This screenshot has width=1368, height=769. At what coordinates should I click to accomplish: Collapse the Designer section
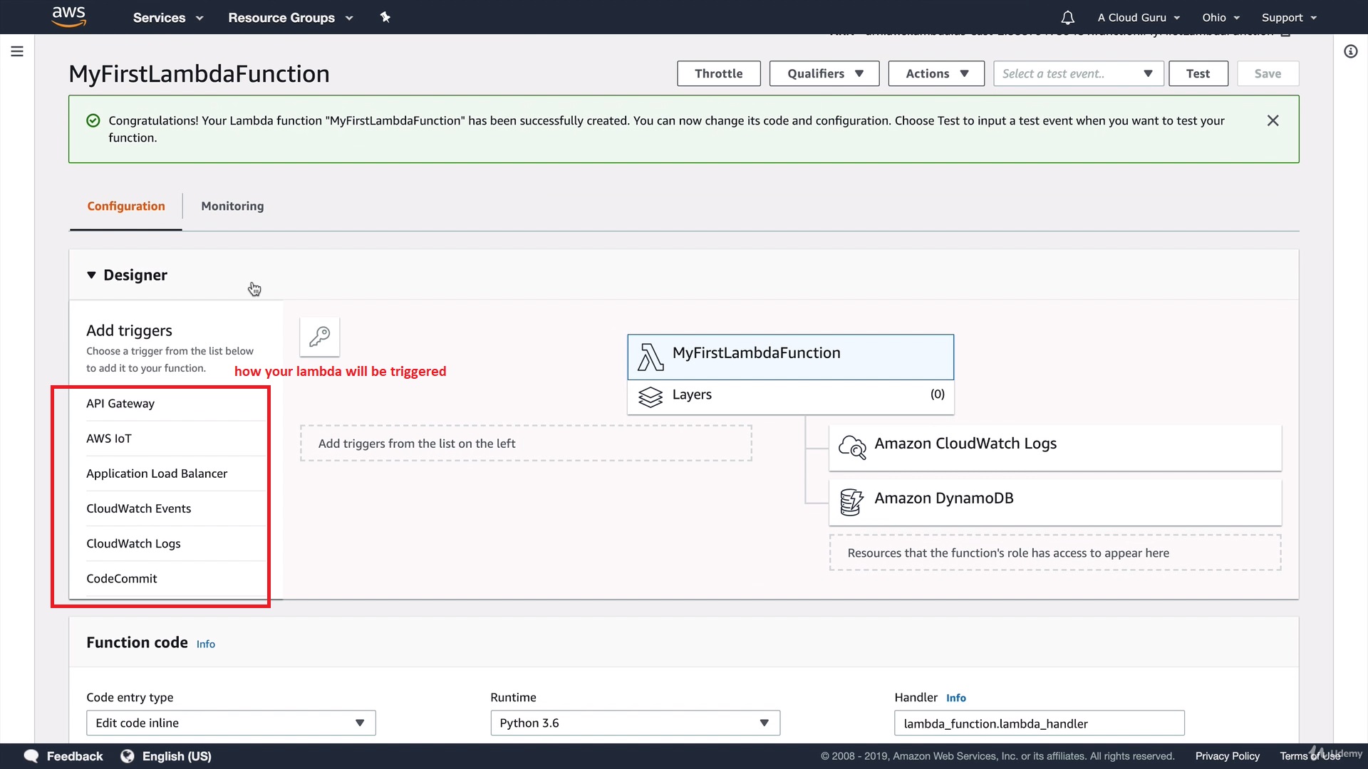click(x=91, y=275)
